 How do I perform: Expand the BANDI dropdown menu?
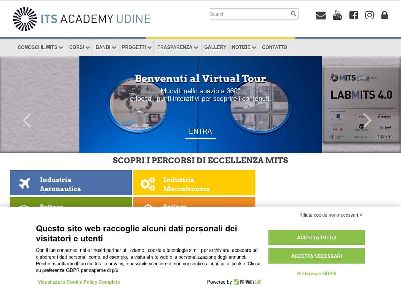point(106,47)
